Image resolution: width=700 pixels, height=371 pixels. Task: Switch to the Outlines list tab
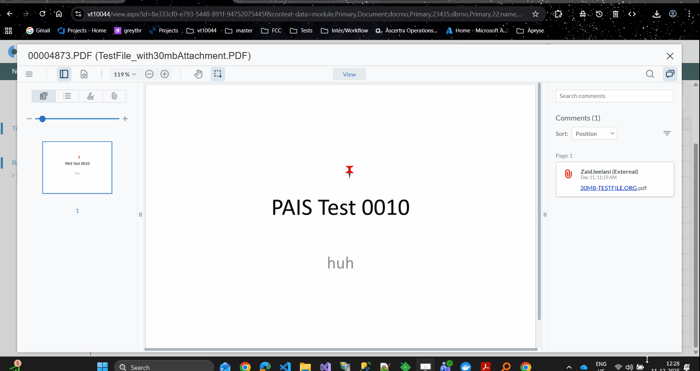pyautogui.click(x=67, y=96)
